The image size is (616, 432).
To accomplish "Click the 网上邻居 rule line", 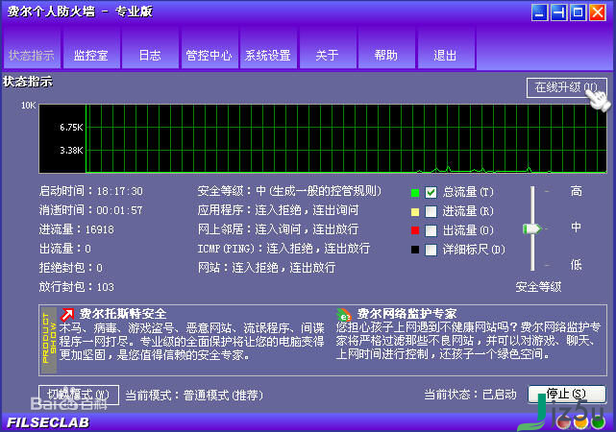I will click(x=278, y=229).
